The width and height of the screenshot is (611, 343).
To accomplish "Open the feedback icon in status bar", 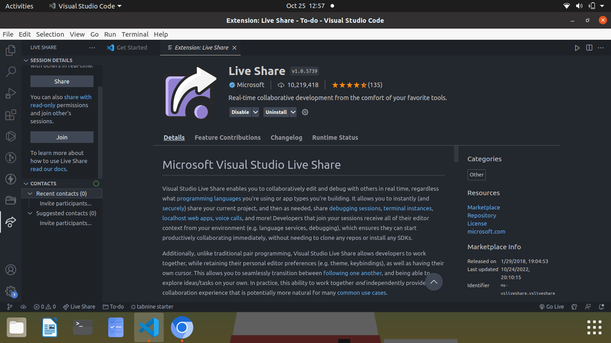I will [588, 307].
